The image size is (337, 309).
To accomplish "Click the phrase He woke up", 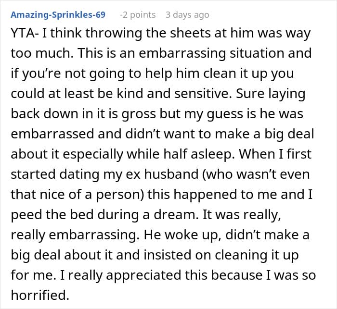I will (182, 235).
